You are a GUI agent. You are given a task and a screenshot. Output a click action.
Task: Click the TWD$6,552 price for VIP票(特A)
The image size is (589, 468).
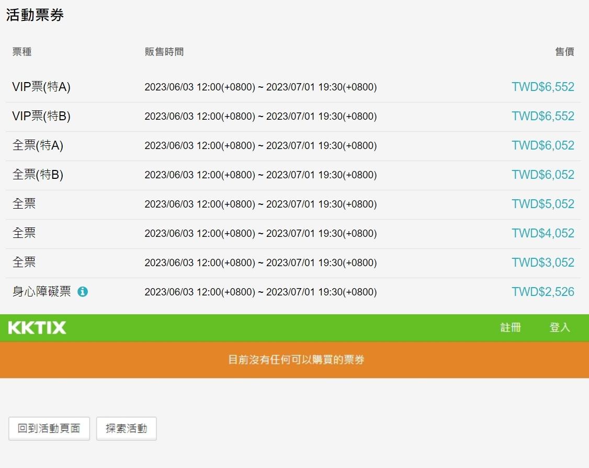pyautogui.click(x=543, y=87)
